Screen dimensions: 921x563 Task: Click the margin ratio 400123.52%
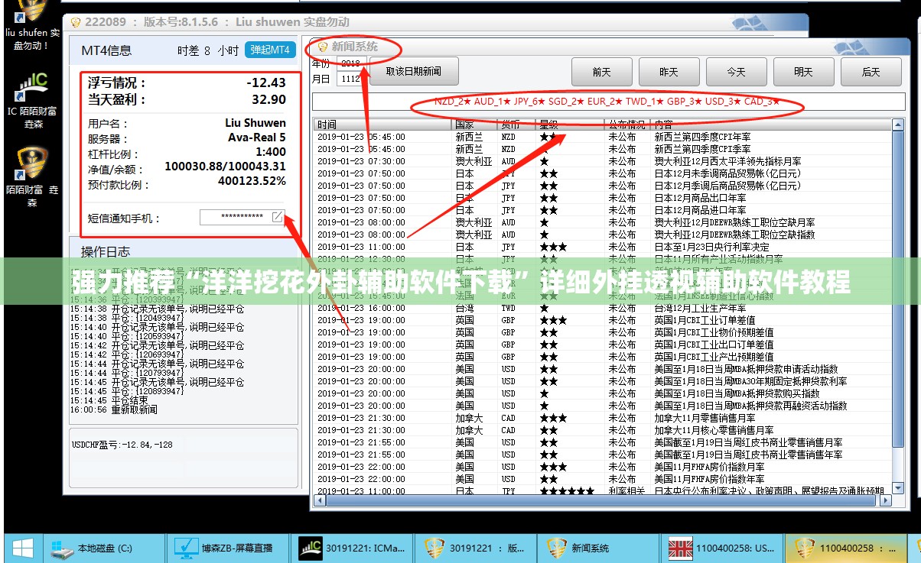point(252,181)
